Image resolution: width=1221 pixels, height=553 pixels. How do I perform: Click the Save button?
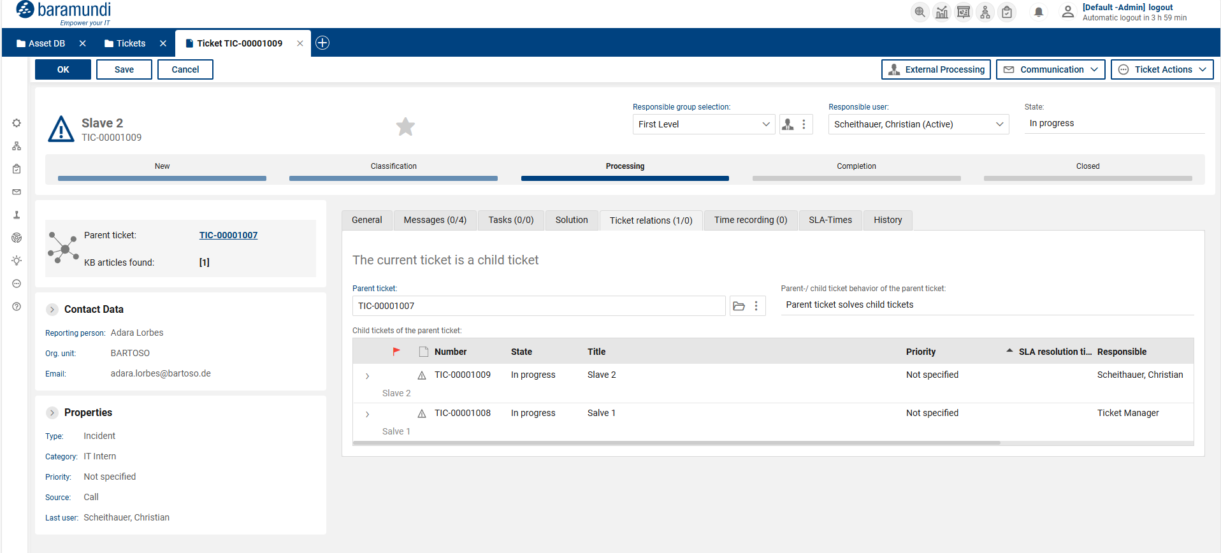(x=124, y=69)
